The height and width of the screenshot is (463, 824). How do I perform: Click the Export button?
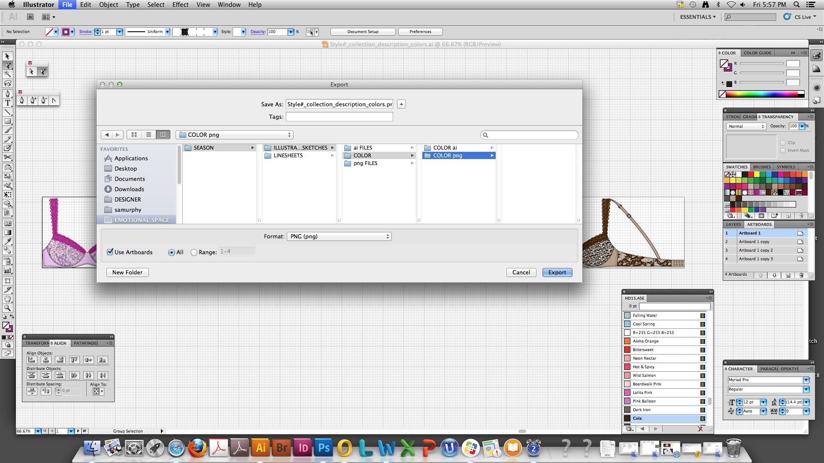[x=557, y=272]
